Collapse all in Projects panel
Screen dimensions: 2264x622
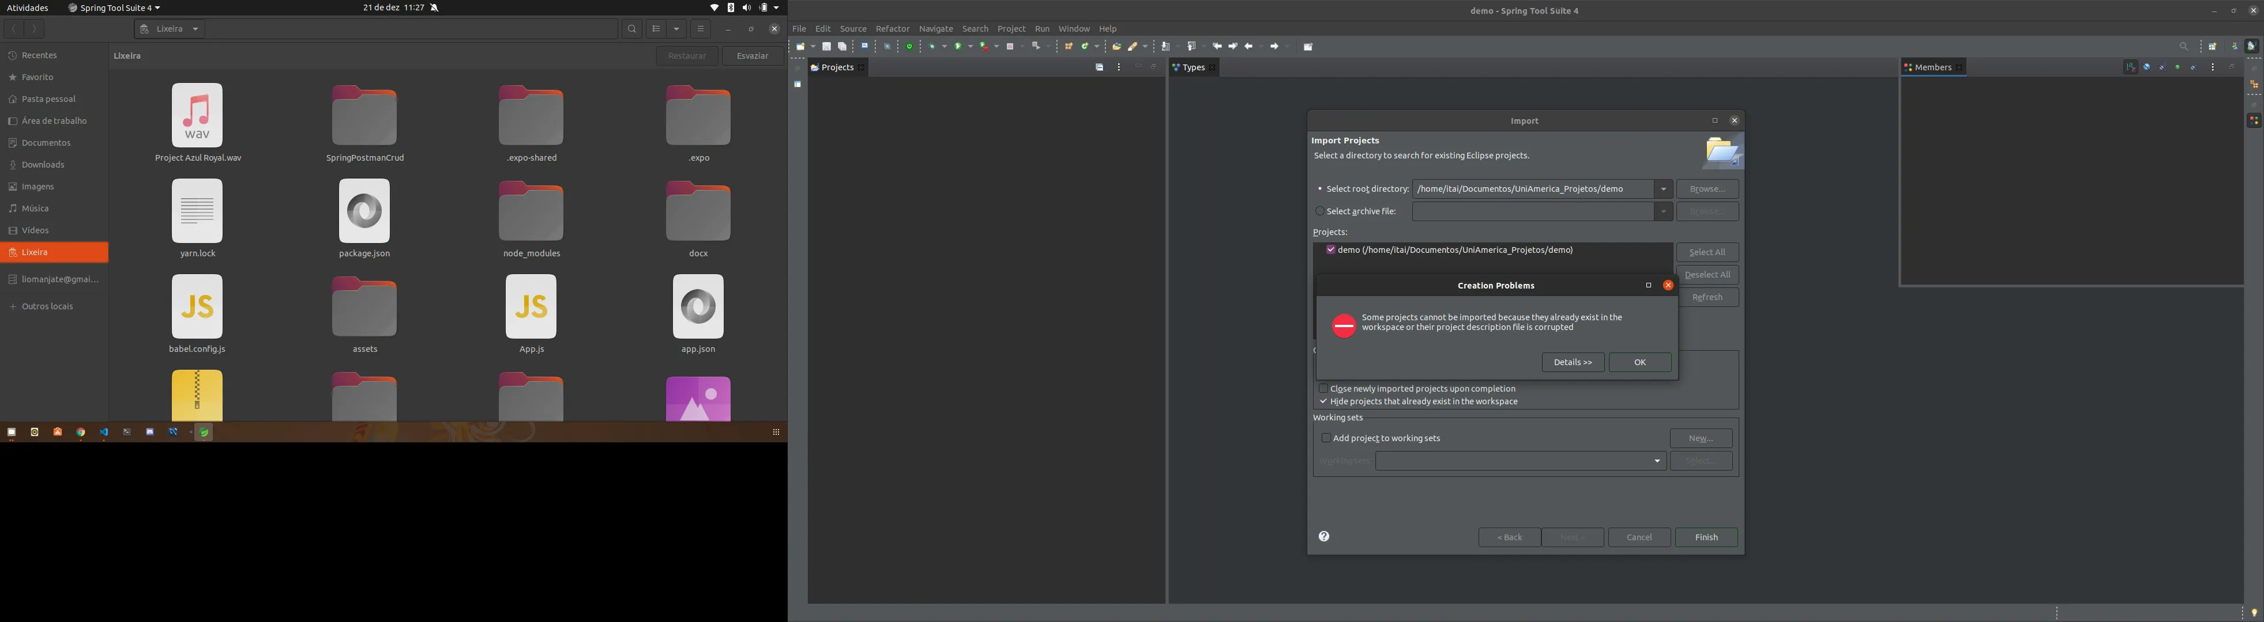tap(1100, 67)
